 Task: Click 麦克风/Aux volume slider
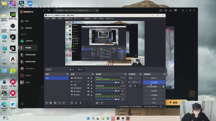[106, 83]
